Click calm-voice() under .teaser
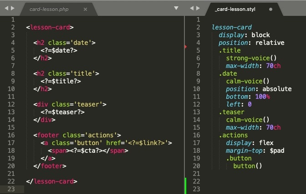 click(x=248, y=120)
